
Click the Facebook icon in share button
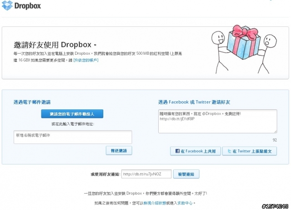[177, 151]
